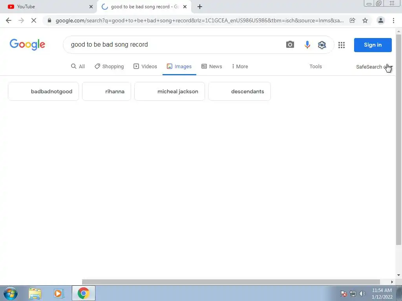Screen dimensions: 402x301
Task: Expand the More search categories menu
Action: tap(240, 67)
